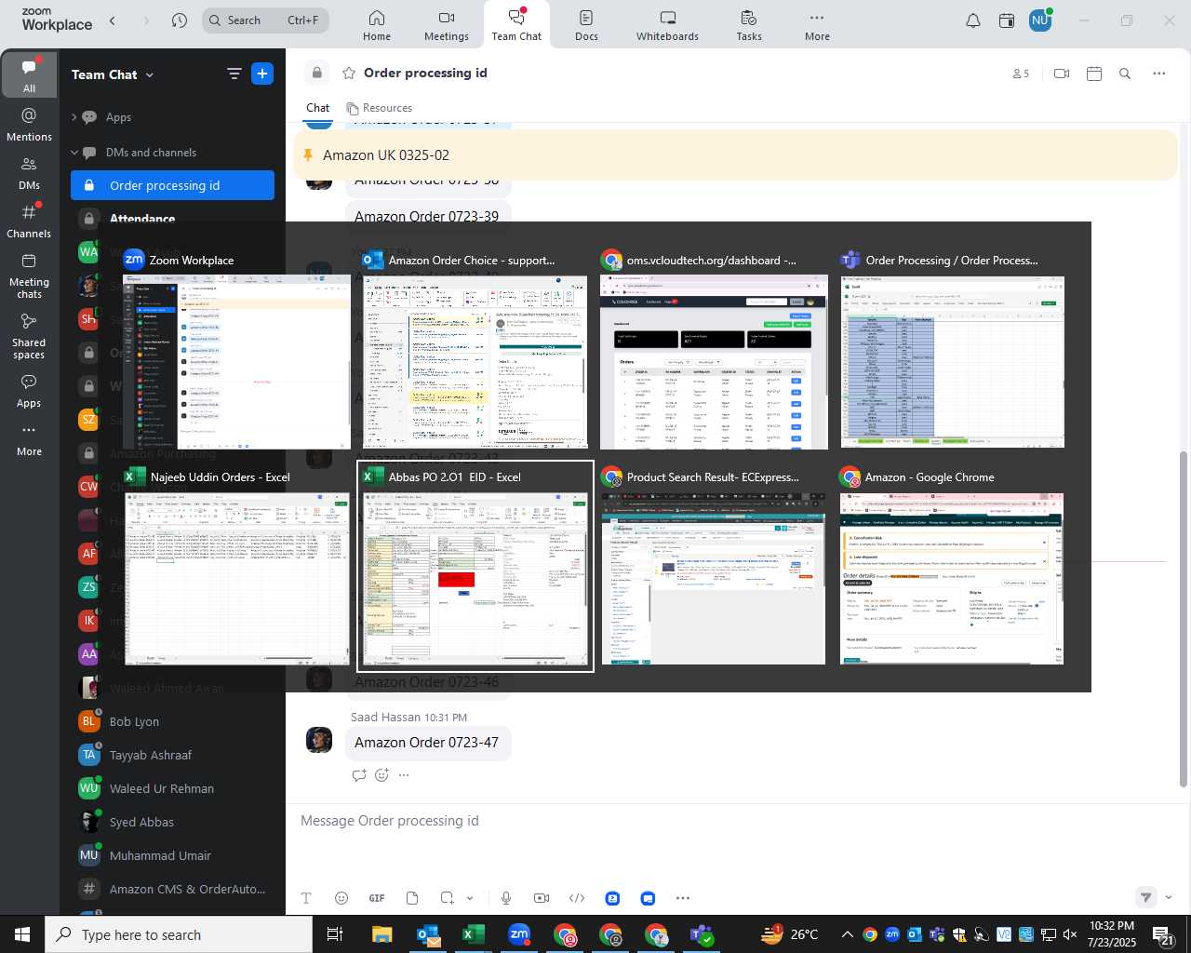
Task: Open the calendar icon beside the bell
Action: point(1007,20)
